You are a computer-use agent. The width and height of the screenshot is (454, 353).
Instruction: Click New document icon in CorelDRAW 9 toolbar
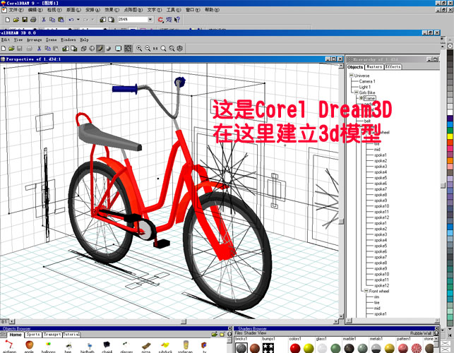click(x=8, y=20)
